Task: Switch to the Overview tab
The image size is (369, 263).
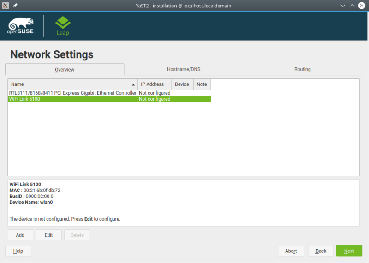Action: [65, 70]
